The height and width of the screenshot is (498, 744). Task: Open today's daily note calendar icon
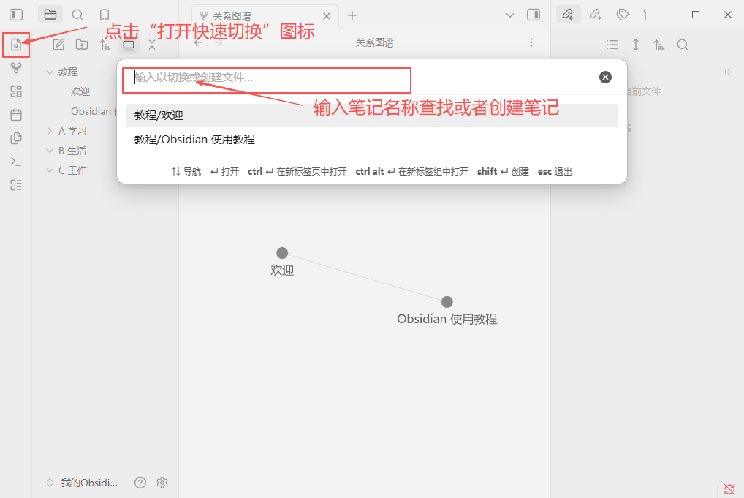click(16, 115)
